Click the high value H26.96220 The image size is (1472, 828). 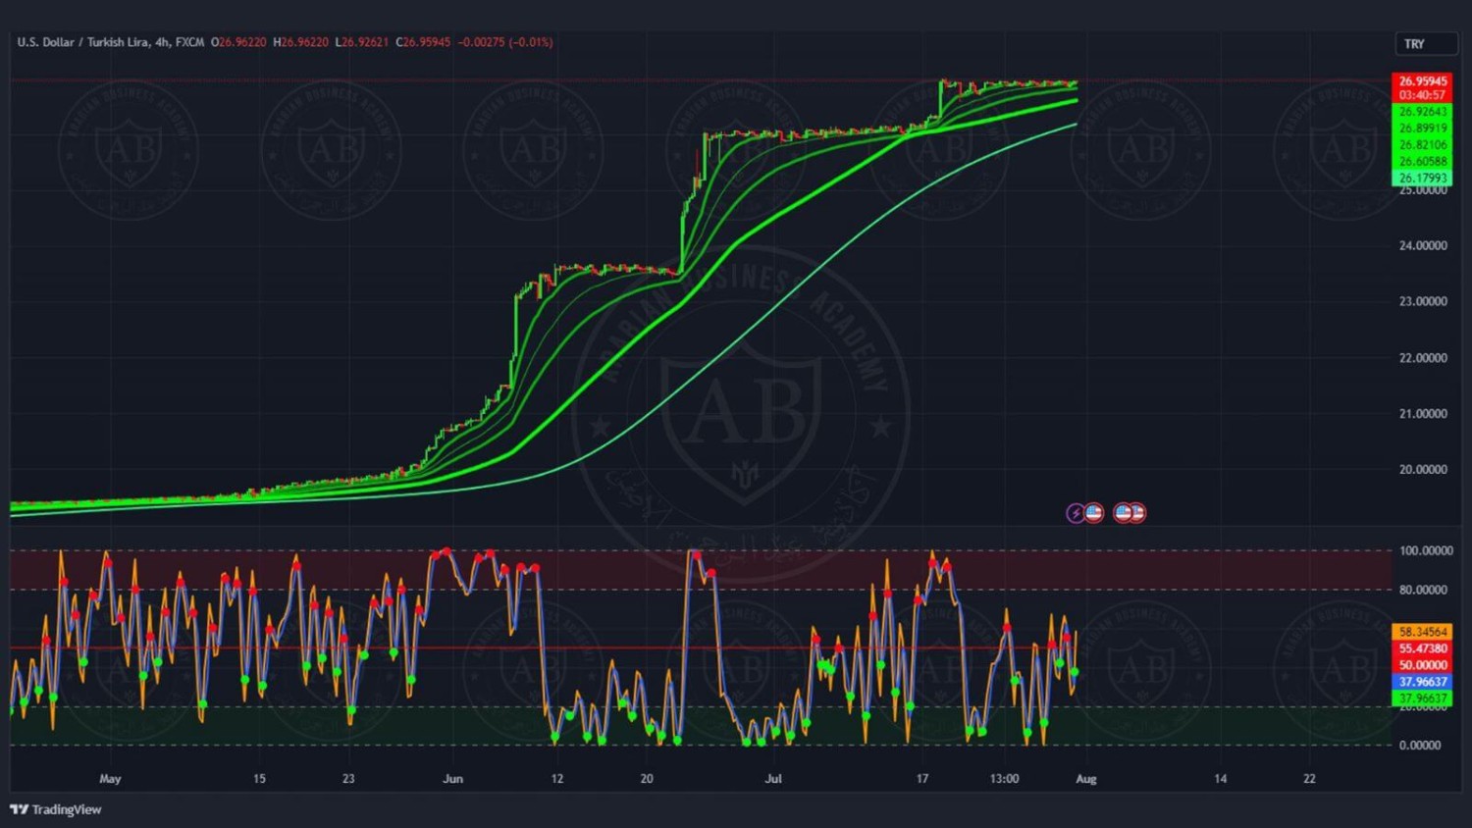click(x=301, y=42)
